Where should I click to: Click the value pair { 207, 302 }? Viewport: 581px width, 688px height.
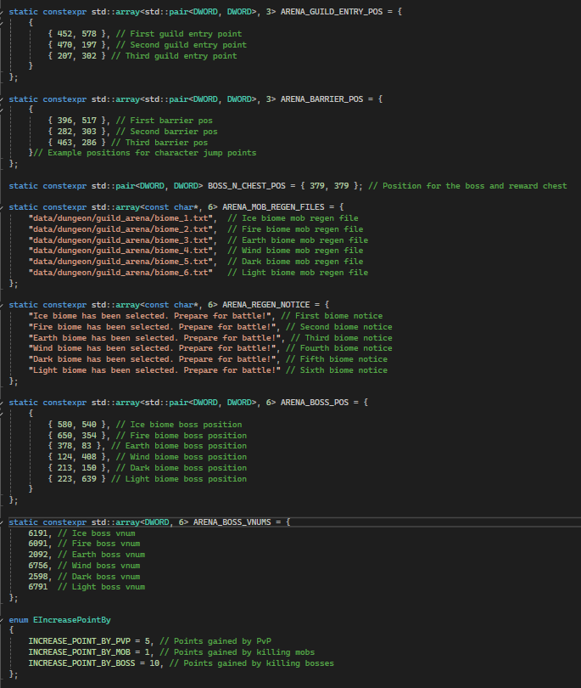tap(76, 56)
